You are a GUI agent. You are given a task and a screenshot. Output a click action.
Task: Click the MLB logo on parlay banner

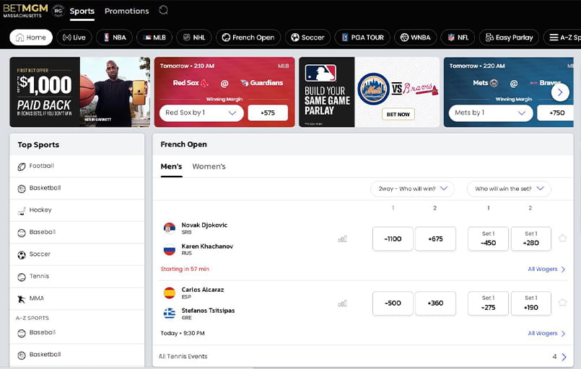pyautogui.click(x=320, y=73)
